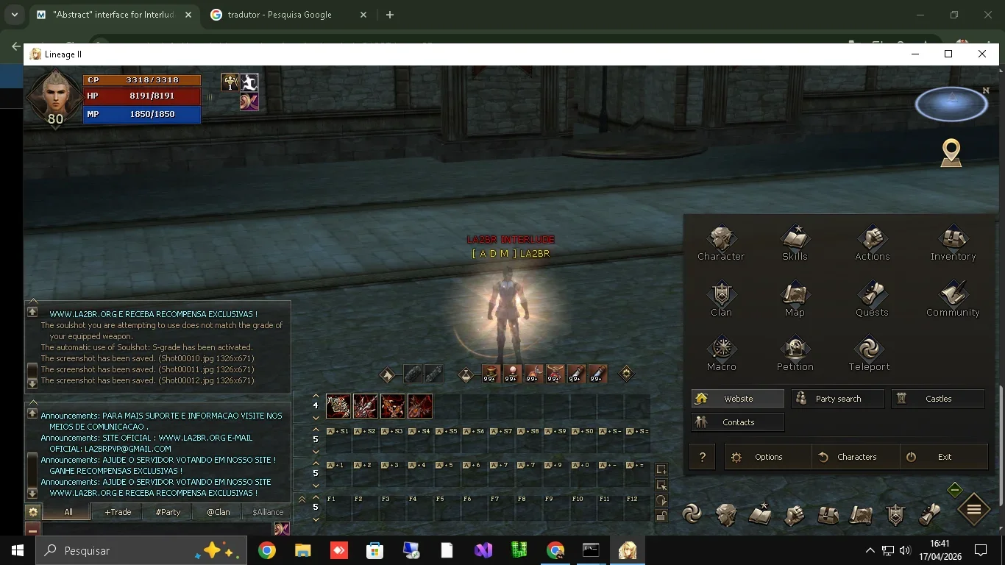Click the chat message input field
The width and height of the screenshot is (1005, 565).
(x=157, y=530)
